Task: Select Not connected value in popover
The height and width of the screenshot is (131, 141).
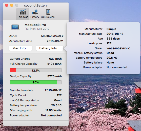Action: pos(117,67)
